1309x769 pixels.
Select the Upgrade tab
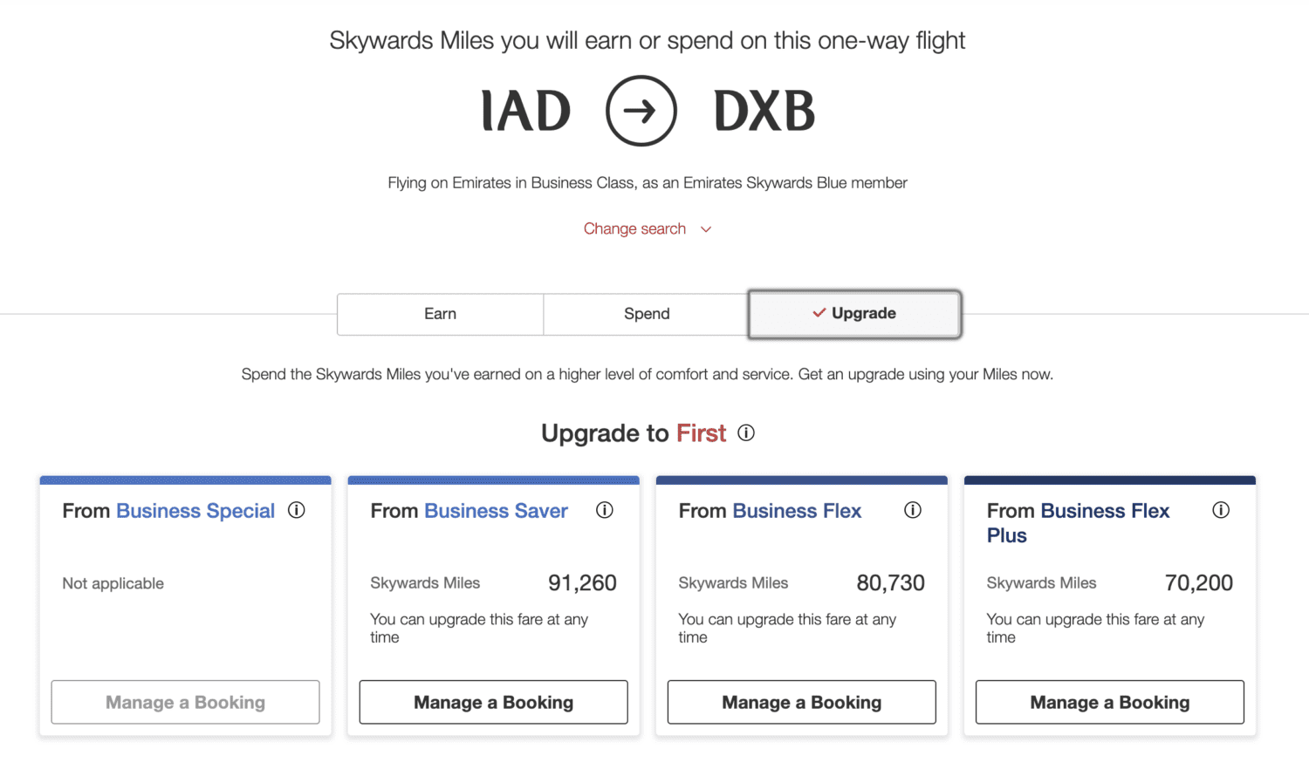853,313
